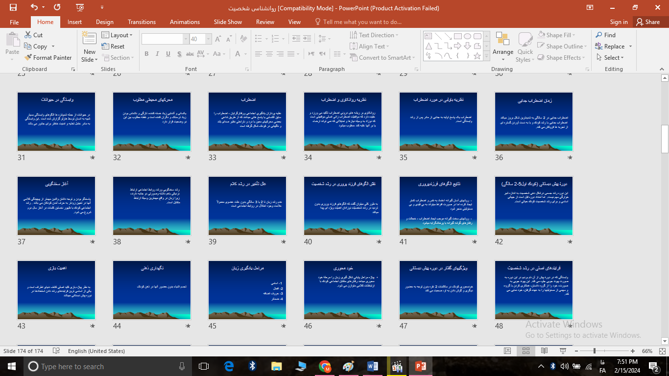Click the Sign in link
The width and height of the screenshot is (669, 376).
[x=619, y=22]
